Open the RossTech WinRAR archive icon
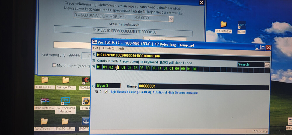The image size is (292, 135). point(45,101)
